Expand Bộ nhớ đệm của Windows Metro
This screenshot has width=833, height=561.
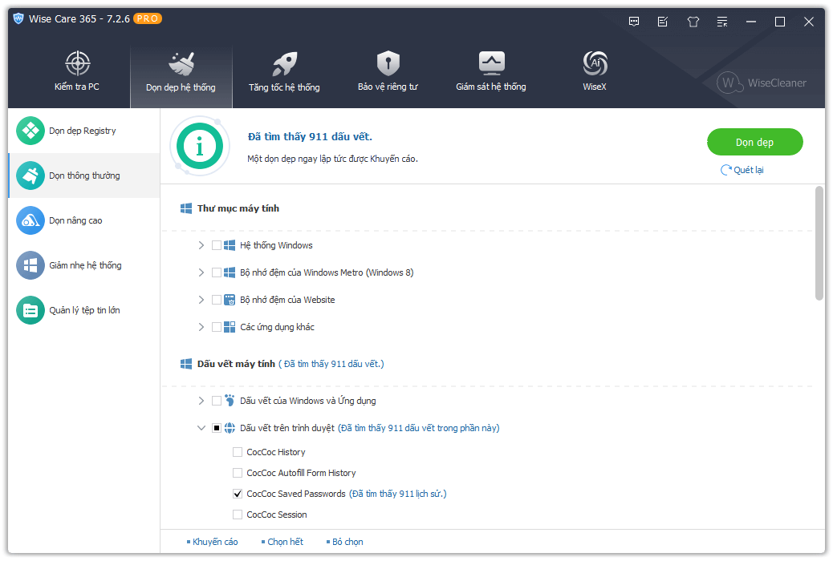click(x=201, y=272)
